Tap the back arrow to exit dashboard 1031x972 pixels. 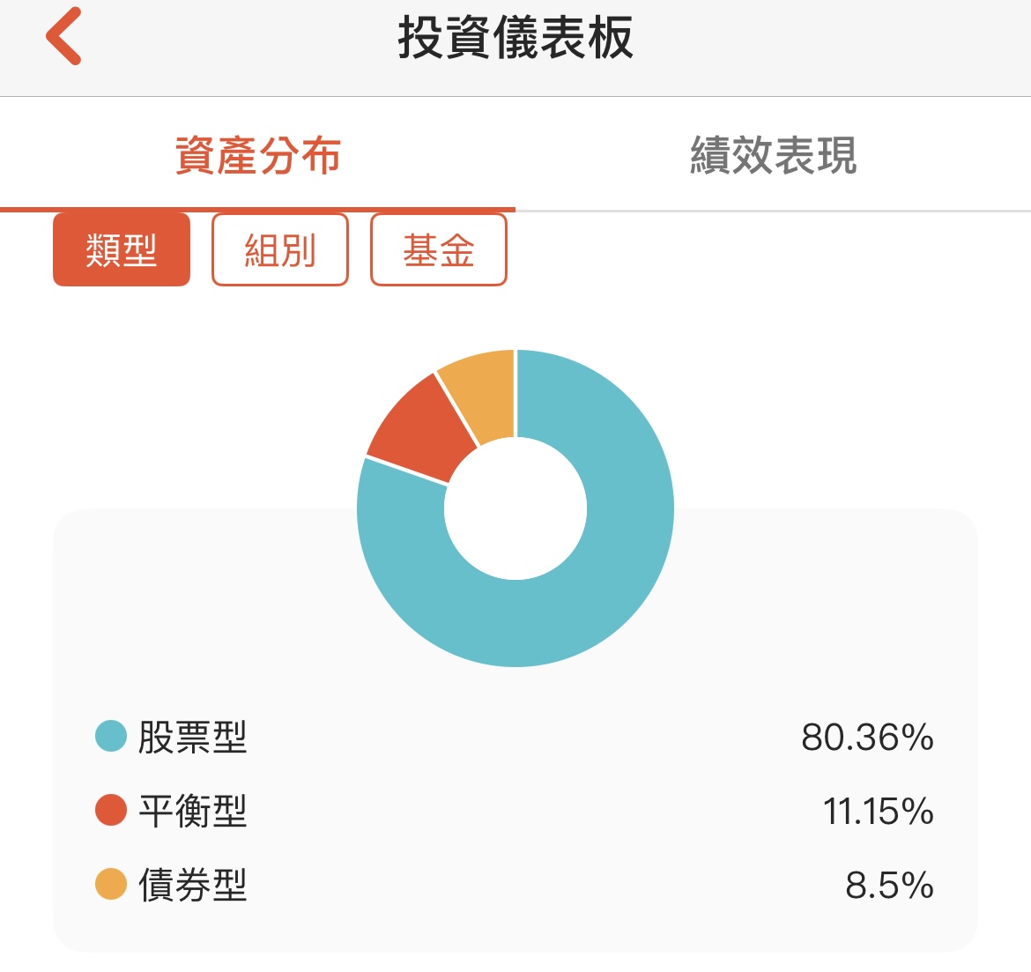pyautogui.click(x=62, y=35)
